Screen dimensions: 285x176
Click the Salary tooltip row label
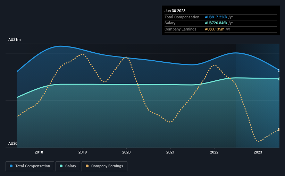(170, 23)
